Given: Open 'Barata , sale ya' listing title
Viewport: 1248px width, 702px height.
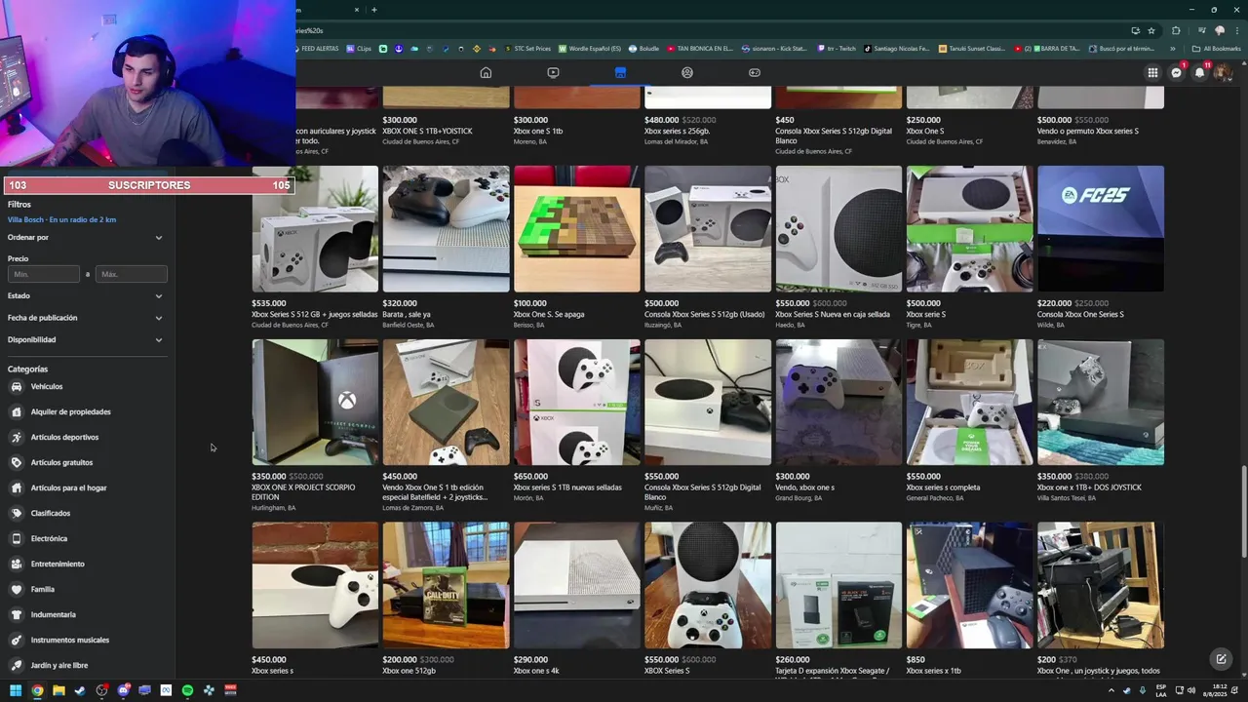Looking at the screenshot, I should tap(408, 315).
